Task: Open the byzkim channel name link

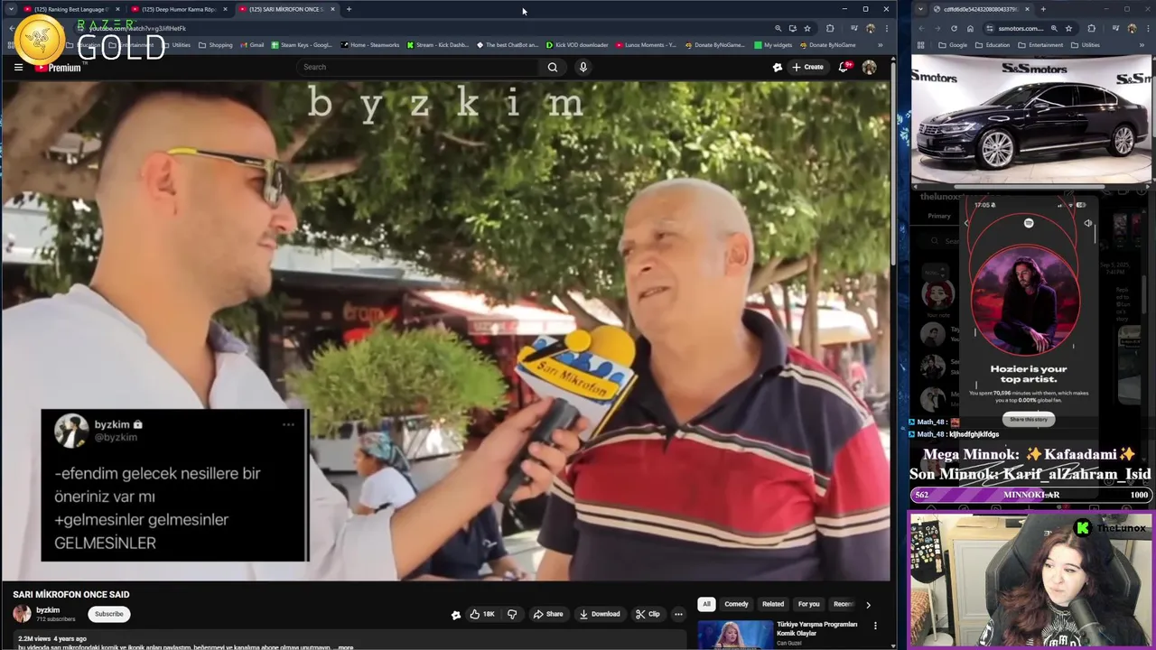Action: coord(48,610)
